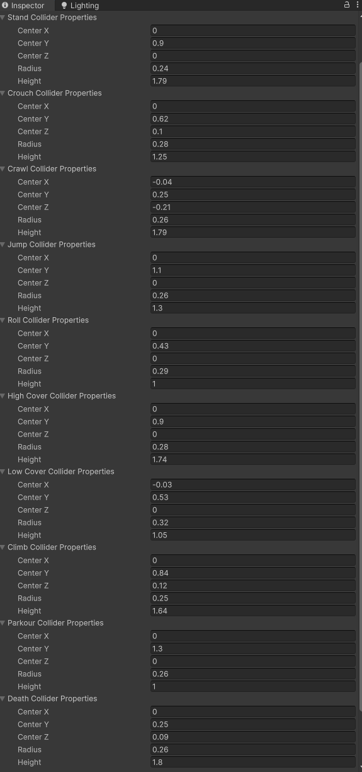The height and width of the screenshot is (772, 362).
Task: Collapse Crawl Collider Properties foldout
Action: tap(3, 169)
